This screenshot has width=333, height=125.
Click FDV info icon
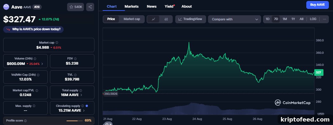point(75,59)
